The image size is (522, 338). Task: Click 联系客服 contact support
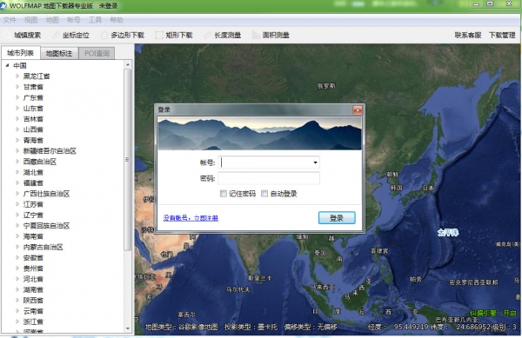coord(468,35)
